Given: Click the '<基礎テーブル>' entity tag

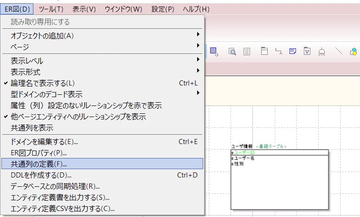Looking at the screenshot, I should pyautogui.click(x=271, y=146).
